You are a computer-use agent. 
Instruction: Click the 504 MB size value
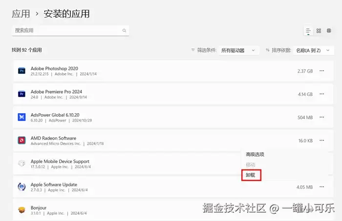pyautogui.click(x=305, y=118)
